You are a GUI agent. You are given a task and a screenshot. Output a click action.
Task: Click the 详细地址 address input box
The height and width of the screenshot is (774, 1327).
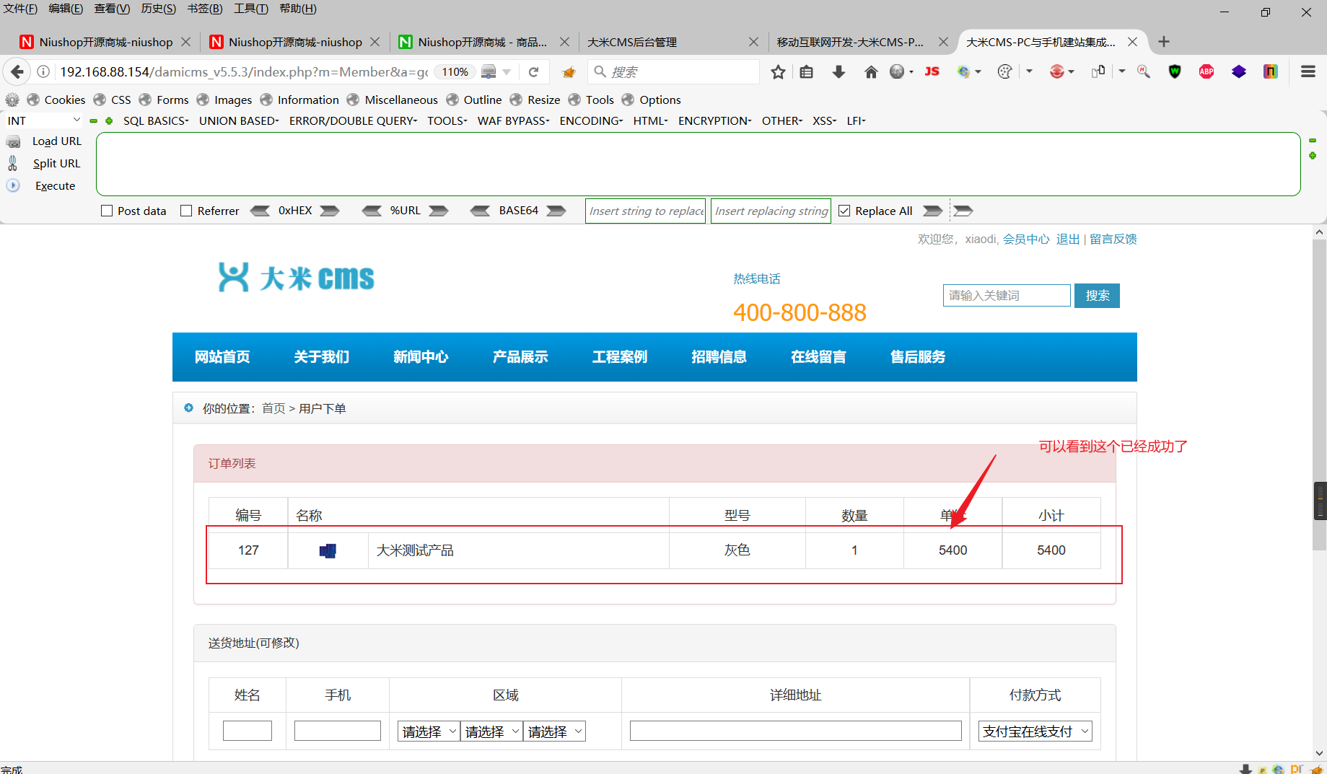tap(795, 731)
